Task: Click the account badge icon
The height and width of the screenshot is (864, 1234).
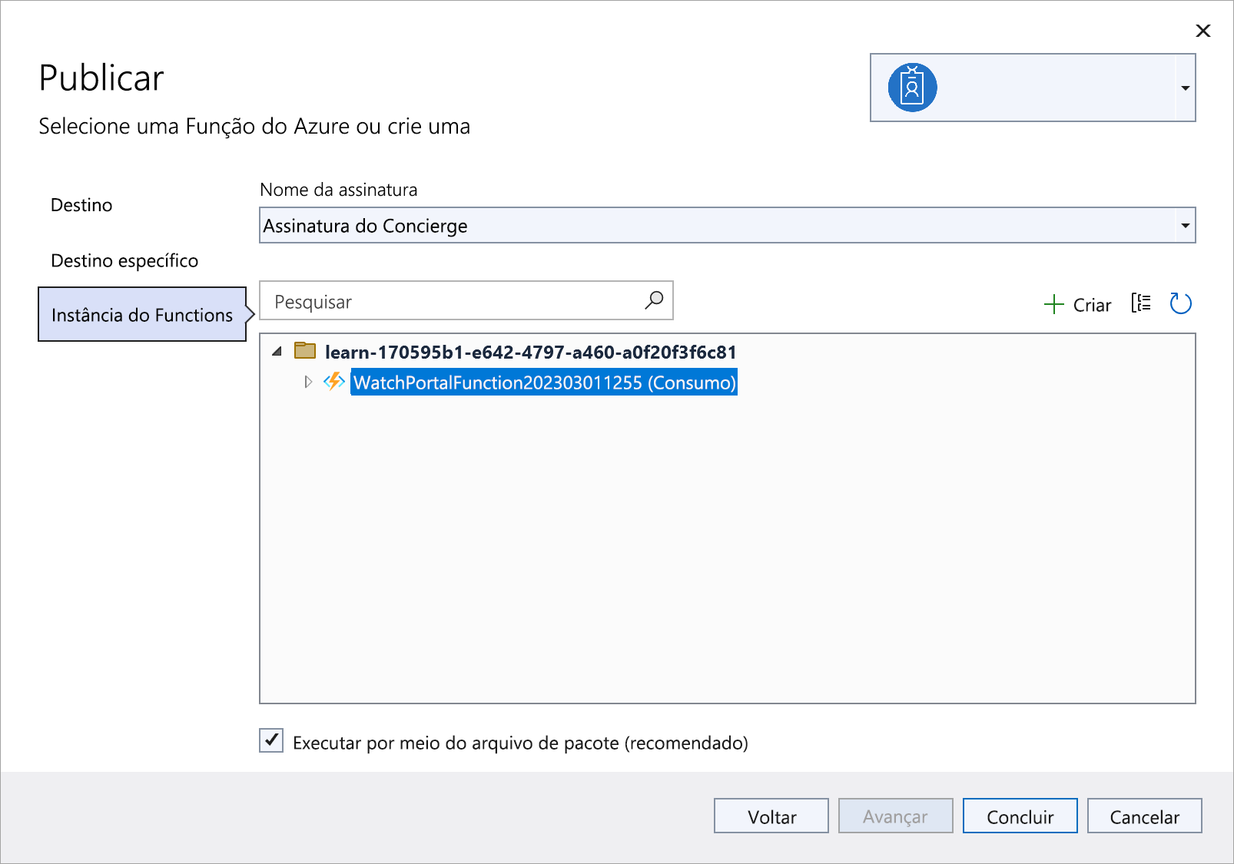Action: 912,88
